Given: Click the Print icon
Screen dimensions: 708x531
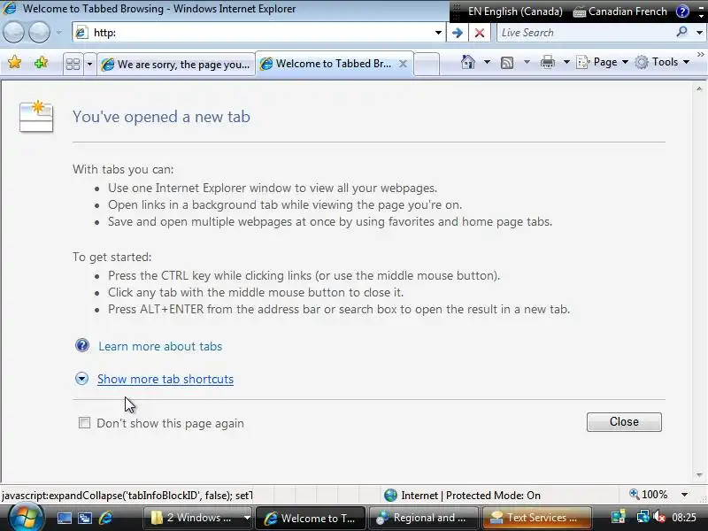Looking at the screenshot, I should 547,62.
